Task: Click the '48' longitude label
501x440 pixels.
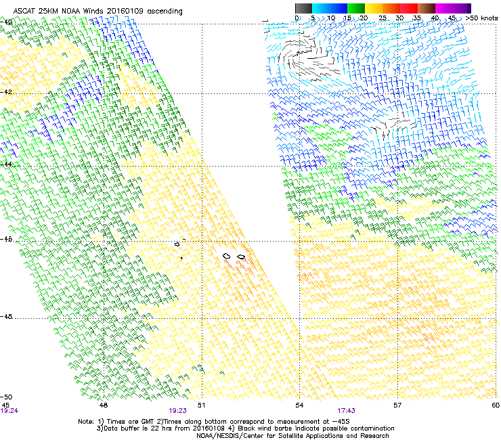Action: [x=104, y=405]
